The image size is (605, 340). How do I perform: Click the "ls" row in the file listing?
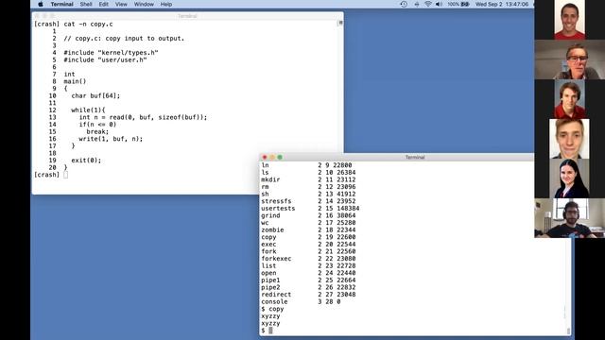point(308,172)
